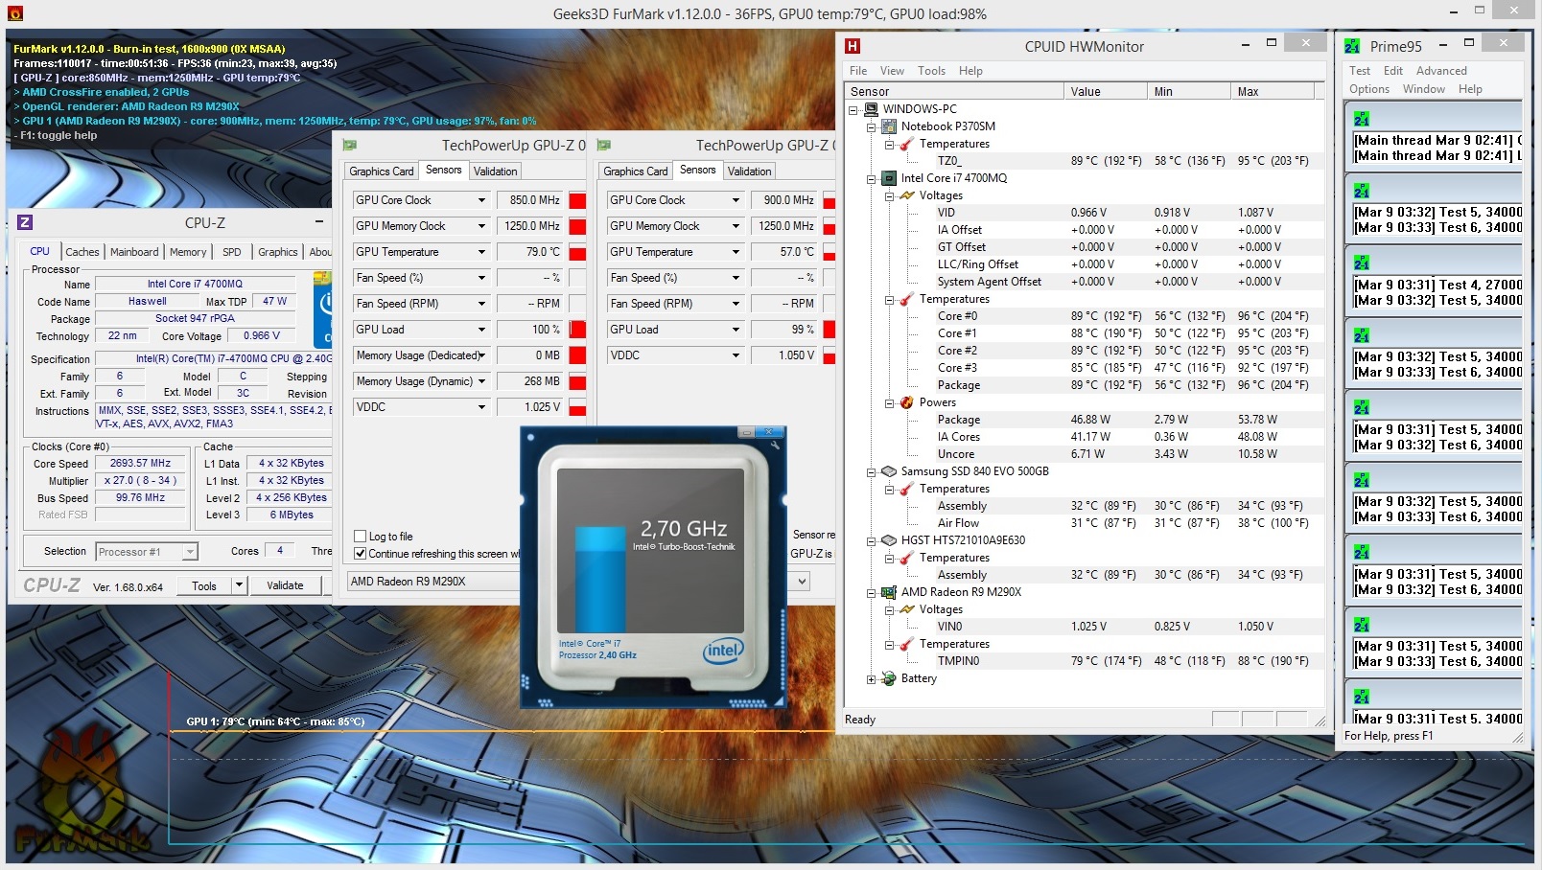This screenshot has height=870, width=1542.
Task: Click the drive icon beside HGST HTS721010A9E630
Action: click(x=889, y=540)
